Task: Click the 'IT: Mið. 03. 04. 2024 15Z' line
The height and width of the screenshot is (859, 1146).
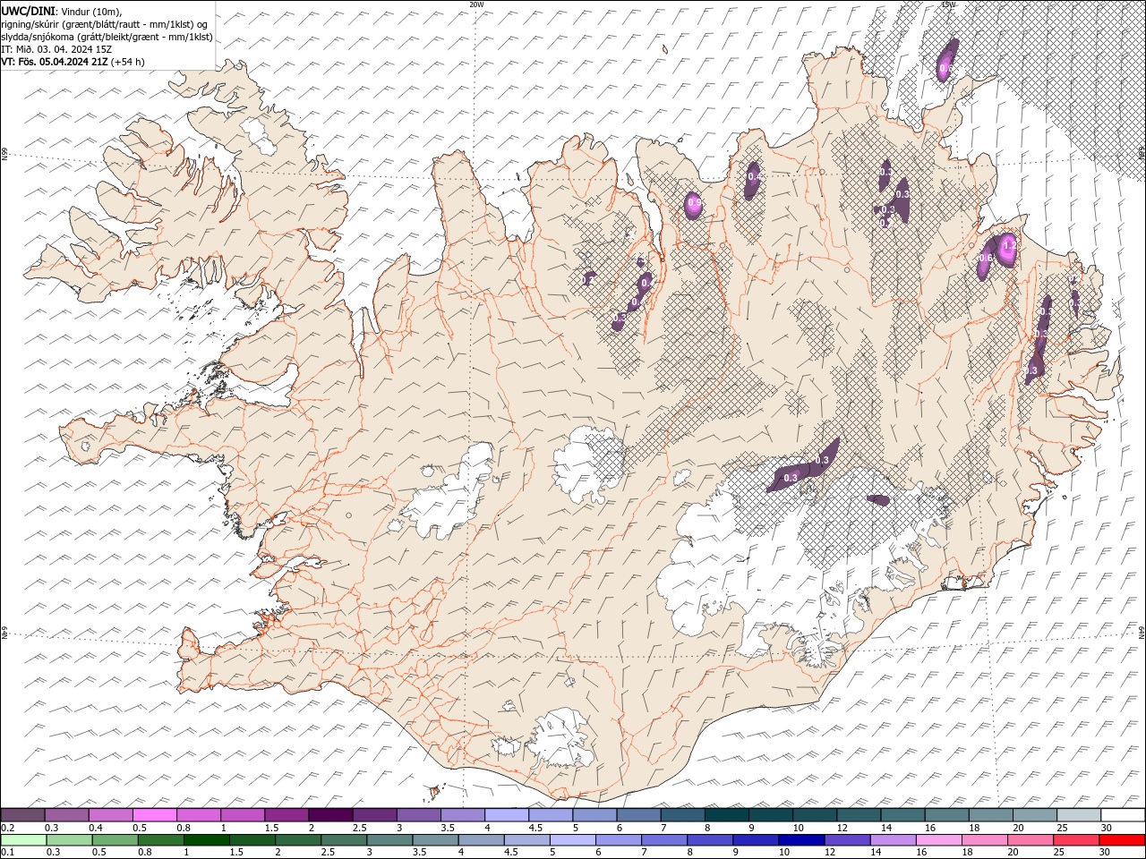Action: pos(56,49)
